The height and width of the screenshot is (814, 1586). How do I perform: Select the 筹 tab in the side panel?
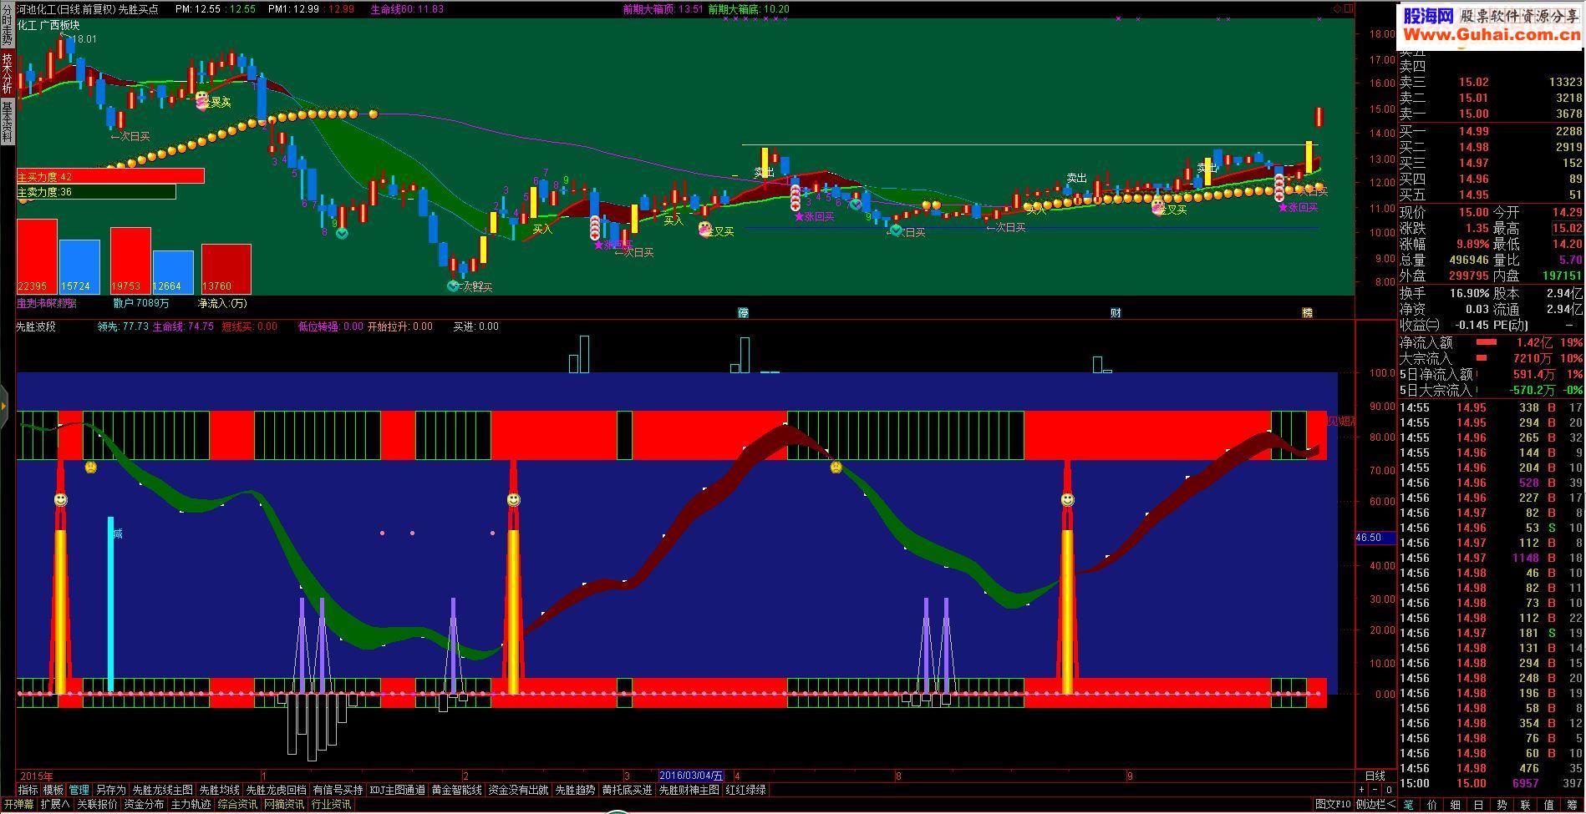coord(1573,805)
